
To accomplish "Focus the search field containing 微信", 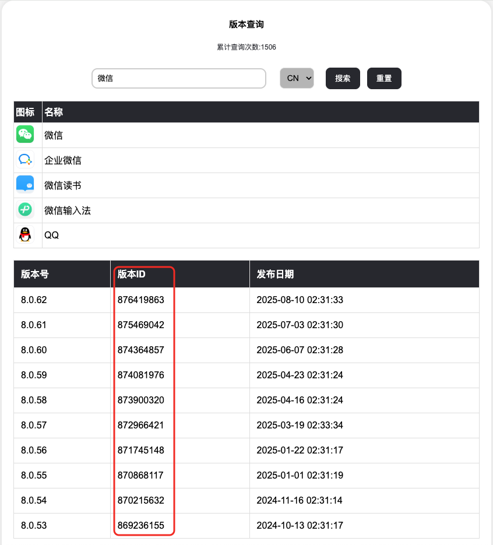I will (178, 78).
